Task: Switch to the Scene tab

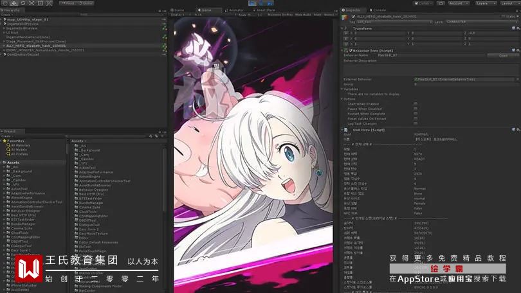Action: point(177,10)
